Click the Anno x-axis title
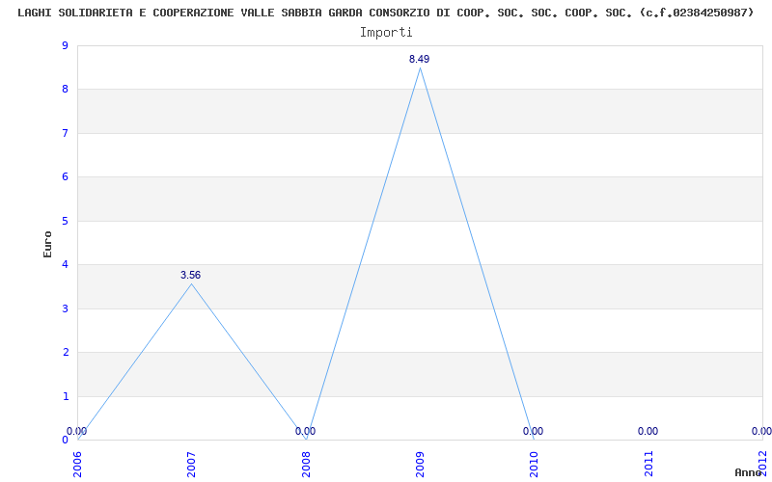The width and height of the screenshot is (772, 482). [x=748, y=472]
